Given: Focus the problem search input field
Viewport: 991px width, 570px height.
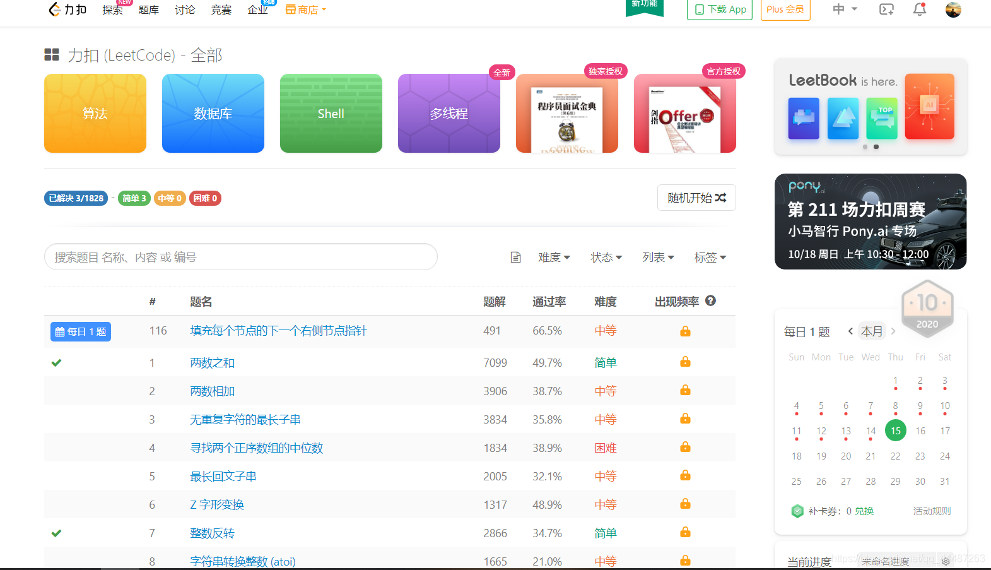Looking at the screenshot, I should point(241,257).
